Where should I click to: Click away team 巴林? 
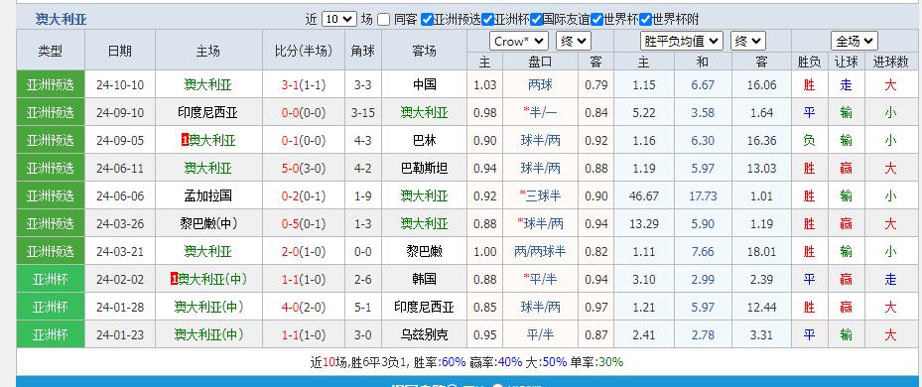[424, 141]
